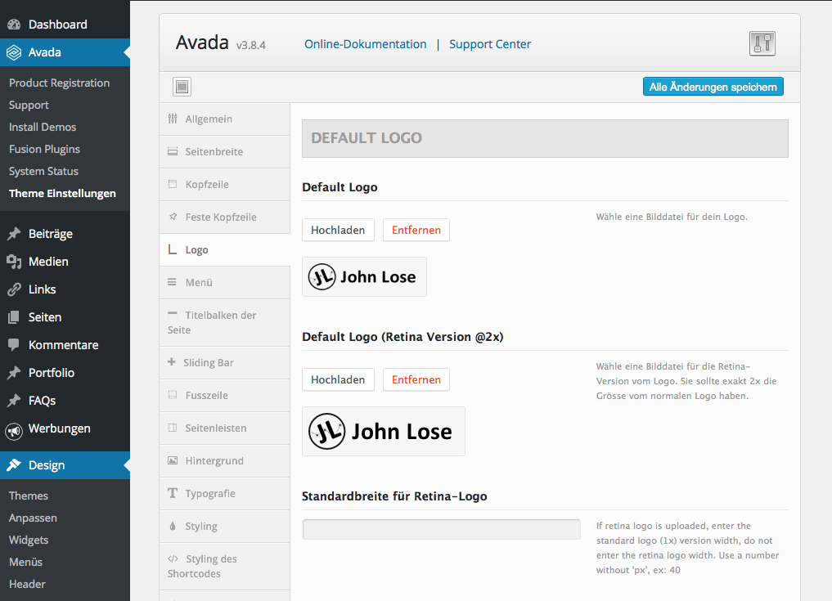Click the DEFAULT LOGO section heading bar

point(545,138)
